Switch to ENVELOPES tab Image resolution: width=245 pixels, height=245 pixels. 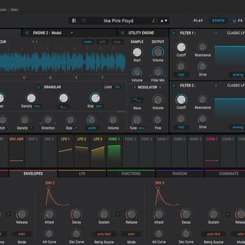click(x=33, y=174)
